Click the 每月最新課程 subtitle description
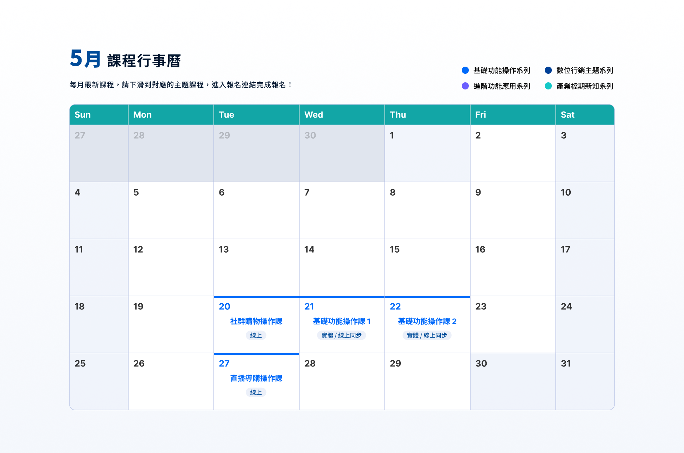The image size is (684, 453). 181,85
